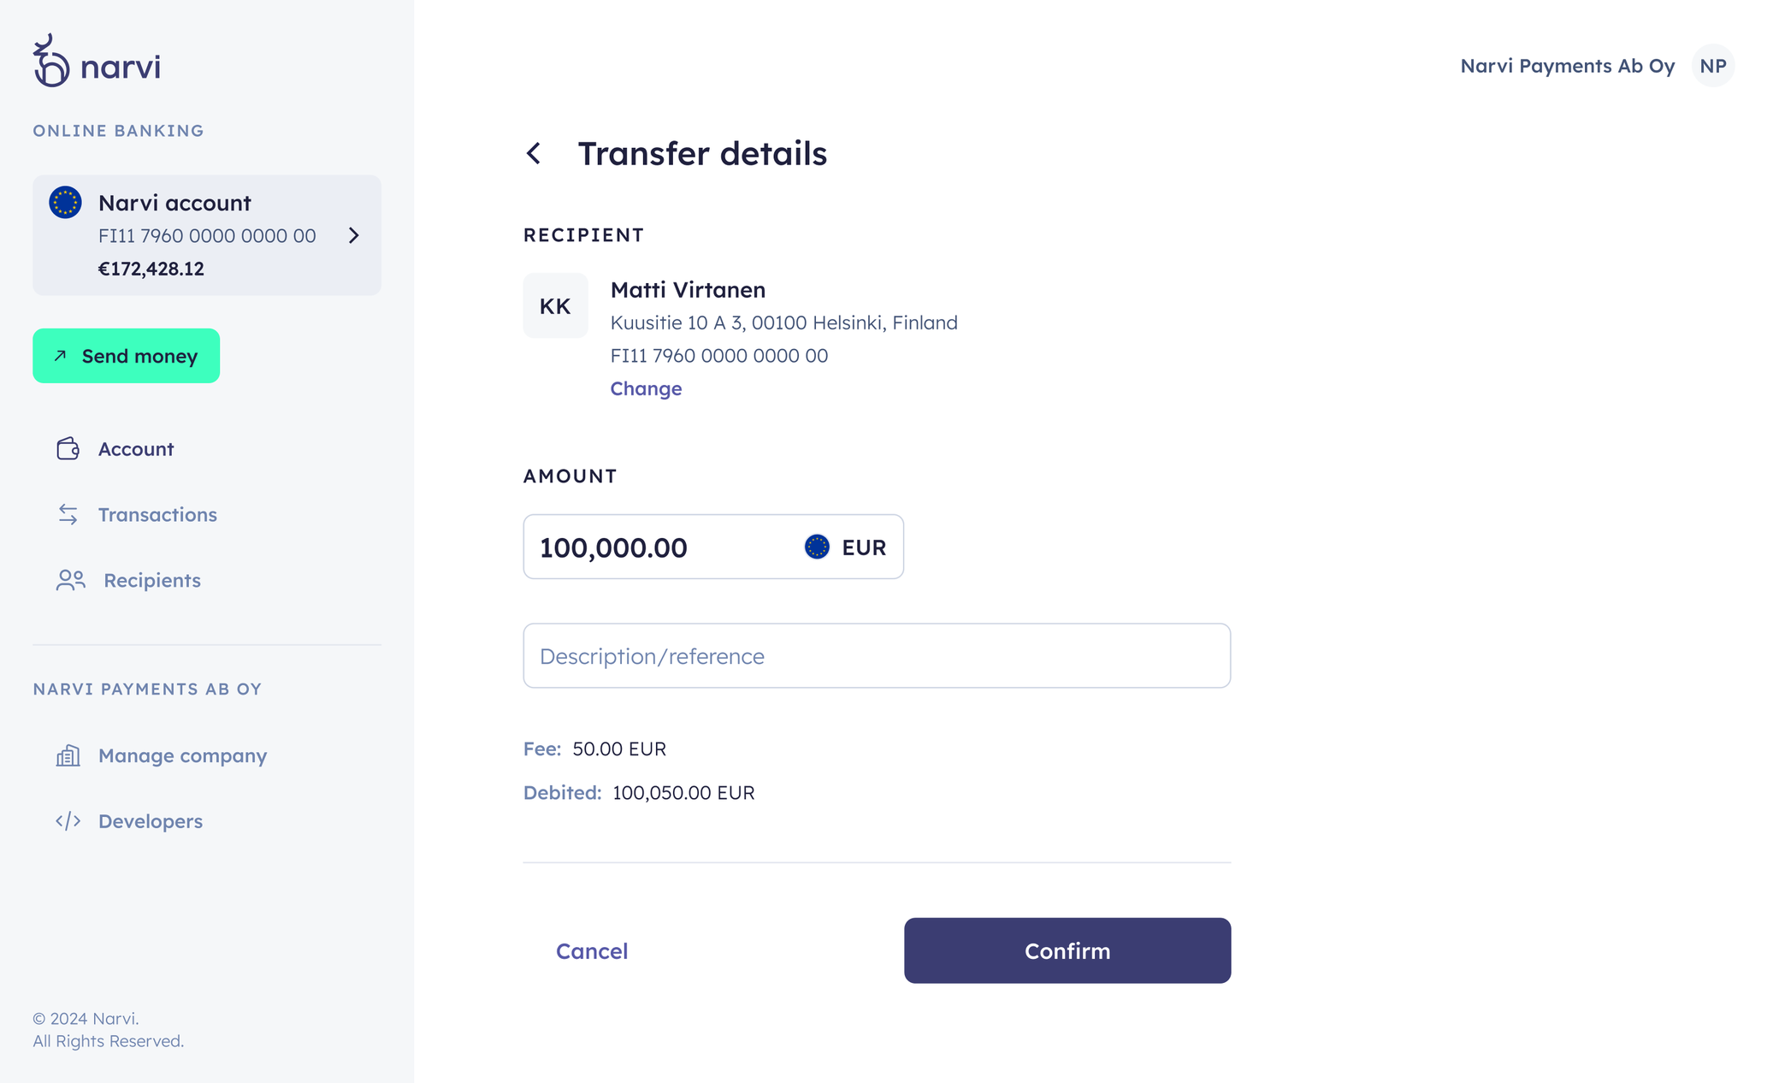
Task: Open the Developers section
Action: click(x=151, y=821)
